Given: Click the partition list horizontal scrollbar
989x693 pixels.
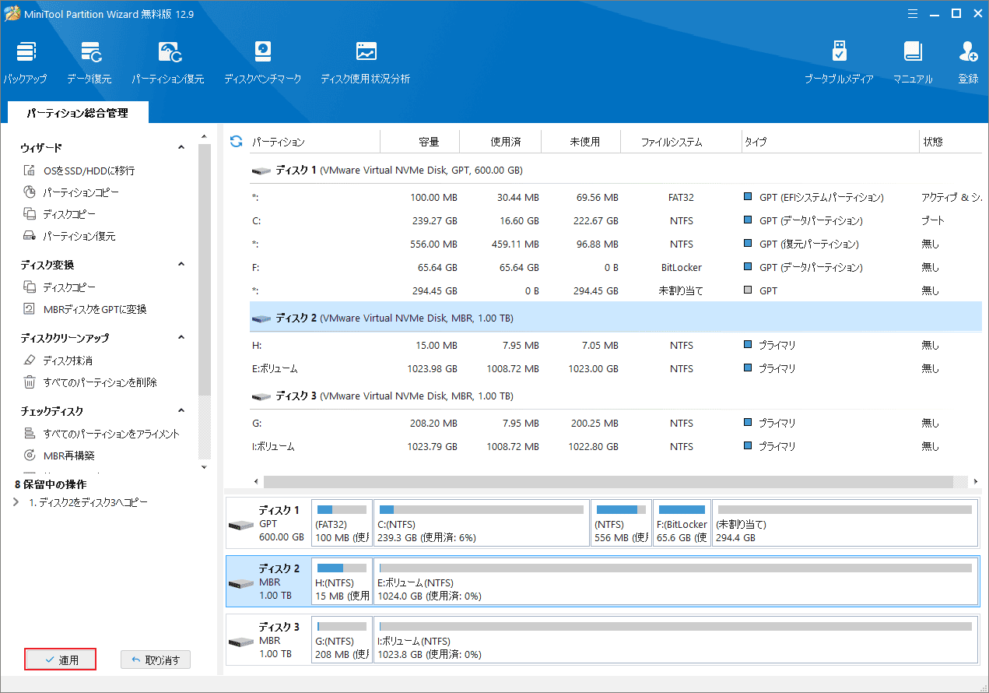Looking at the screenshot, I should point(608,482).
